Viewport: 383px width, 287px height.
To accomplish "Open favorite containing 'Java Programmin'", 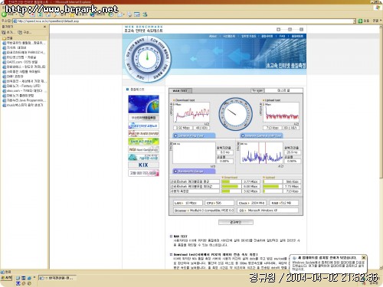I will [x=24, y=100].
